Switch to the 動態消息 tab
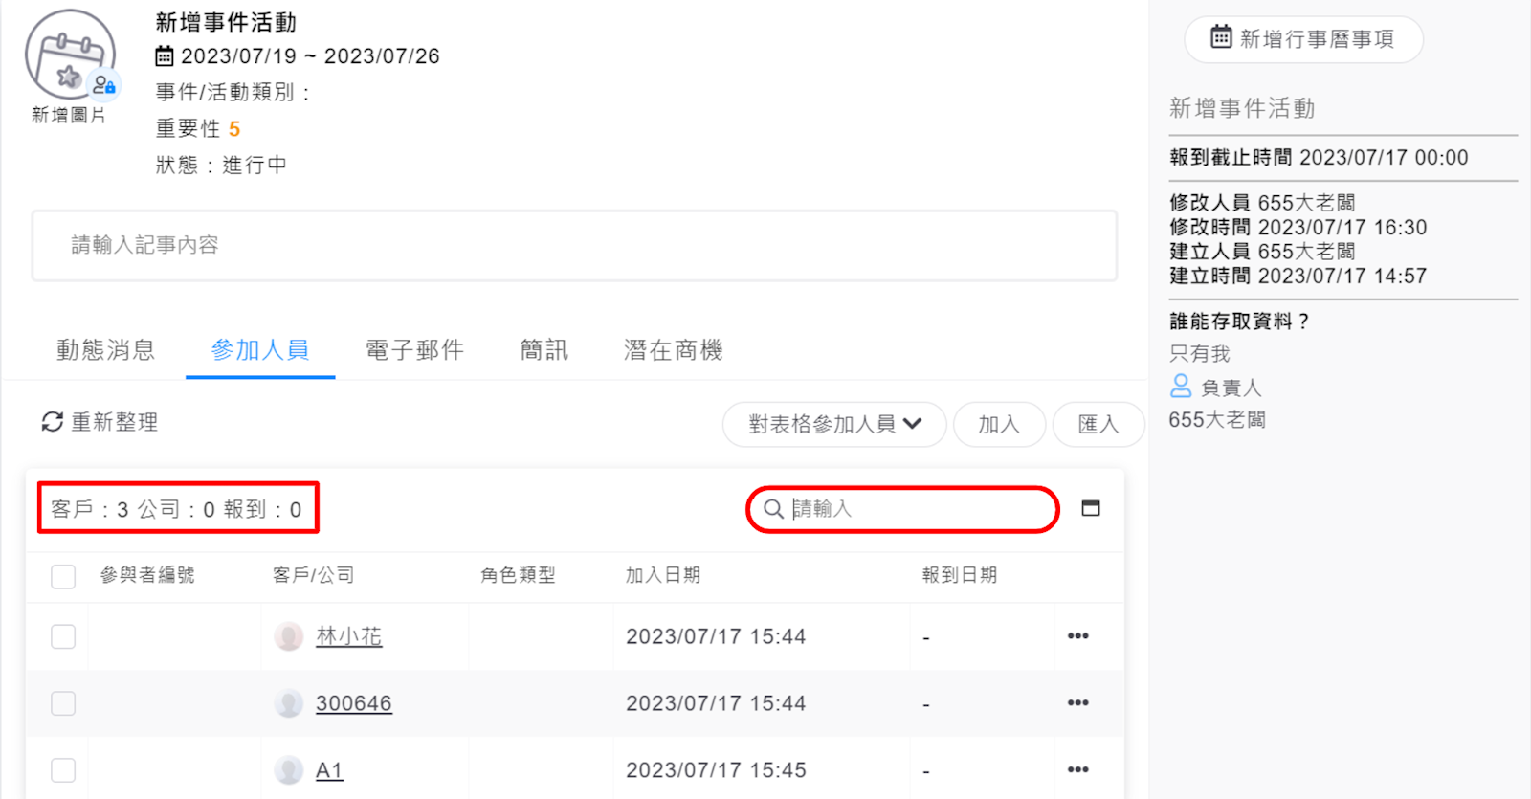Viewport: 1531px width, 799px height. 105,350
